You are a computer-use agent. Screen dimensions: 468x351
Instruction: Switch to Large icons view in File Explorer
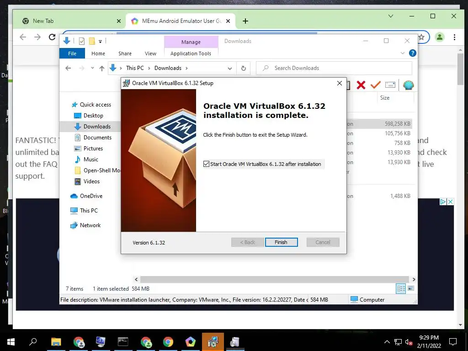(411, 288)
